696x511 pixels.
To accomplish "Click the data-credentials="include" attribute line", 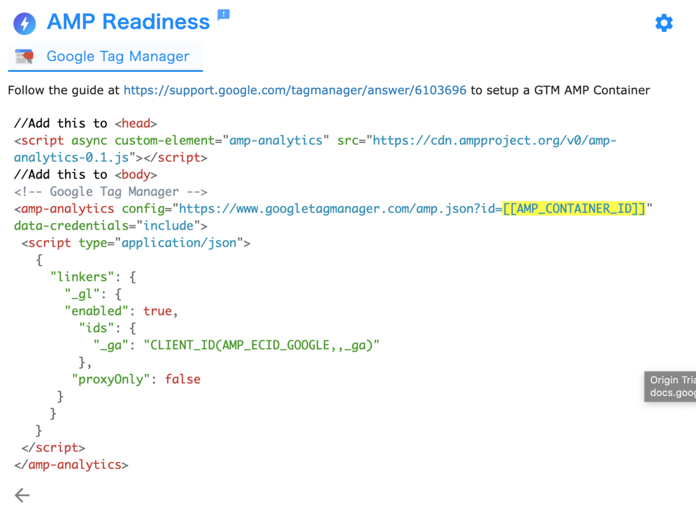I will coord(111,226).
